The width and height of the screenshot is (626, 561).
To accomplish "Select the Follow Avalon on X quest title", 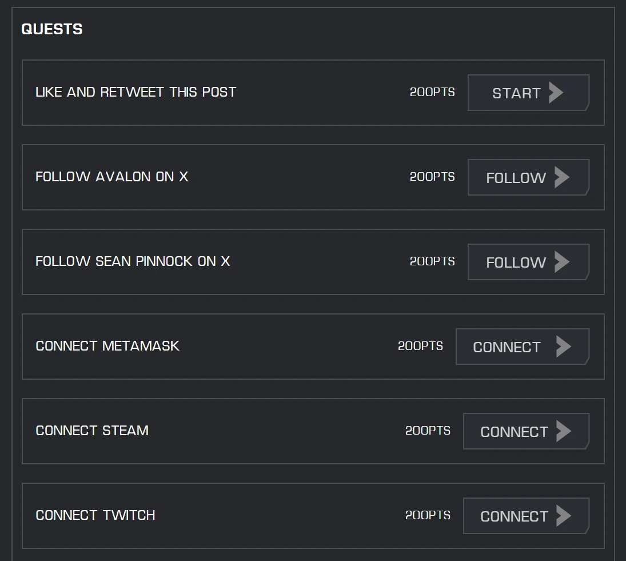I will tap(111, 177).
